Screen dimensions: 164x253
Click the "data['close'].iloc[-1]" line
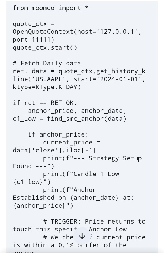tap(54, 150)
